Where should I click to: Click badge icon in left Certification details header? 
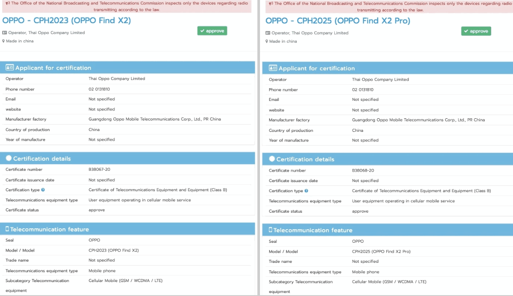tap(8, 158)
